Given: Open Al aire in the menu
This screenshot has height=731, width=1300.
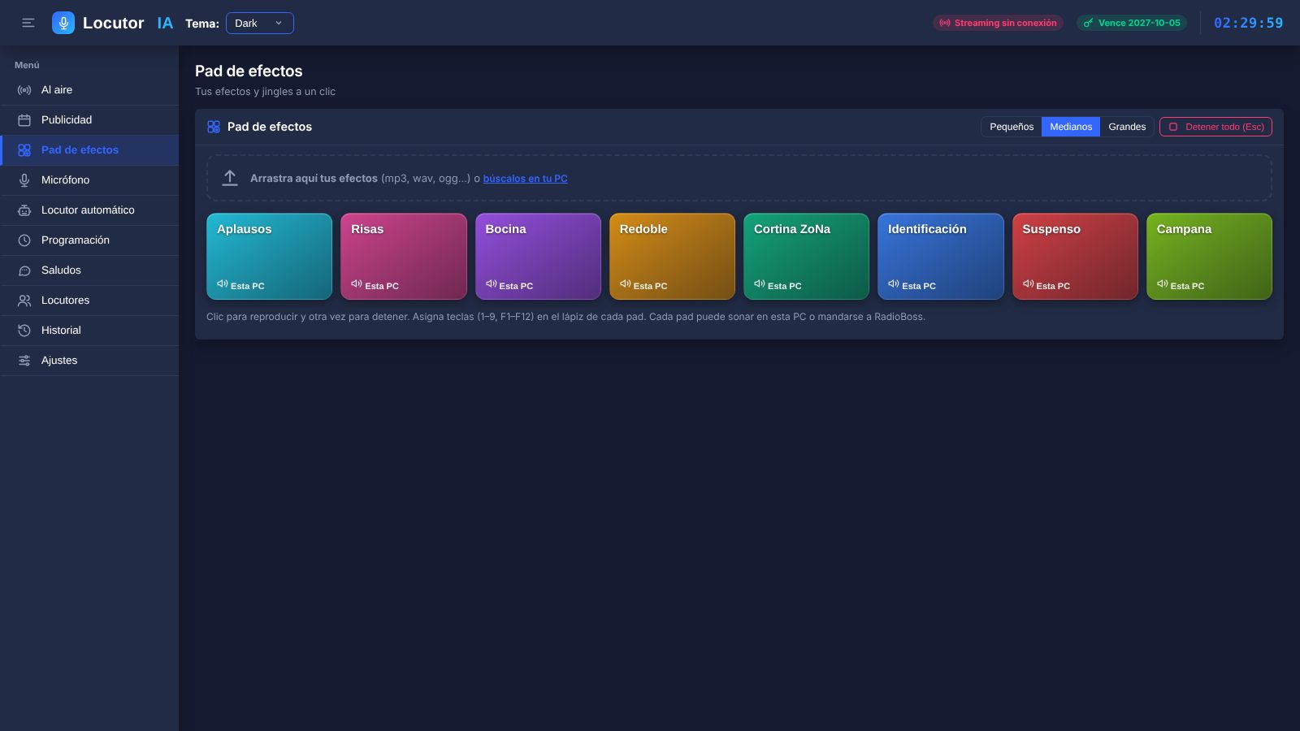Looking at the screenshot, I should [89, 90].
